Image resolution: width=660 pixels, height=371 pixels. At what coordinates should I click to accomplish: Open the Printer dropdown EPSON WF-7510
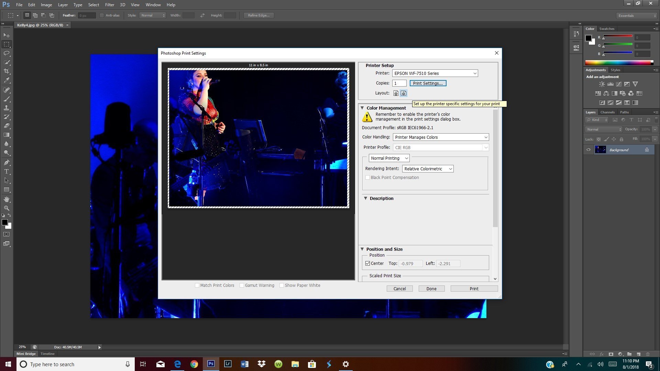pyautogui.click(x=435, y=73)
